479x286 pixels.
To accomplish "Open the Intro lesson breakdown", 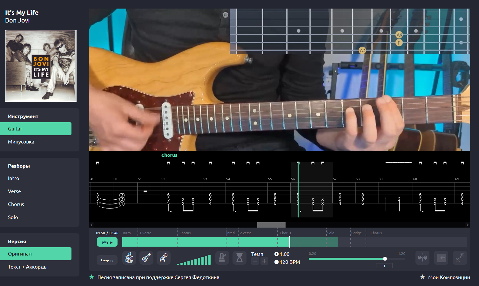I will click(14, 178).
